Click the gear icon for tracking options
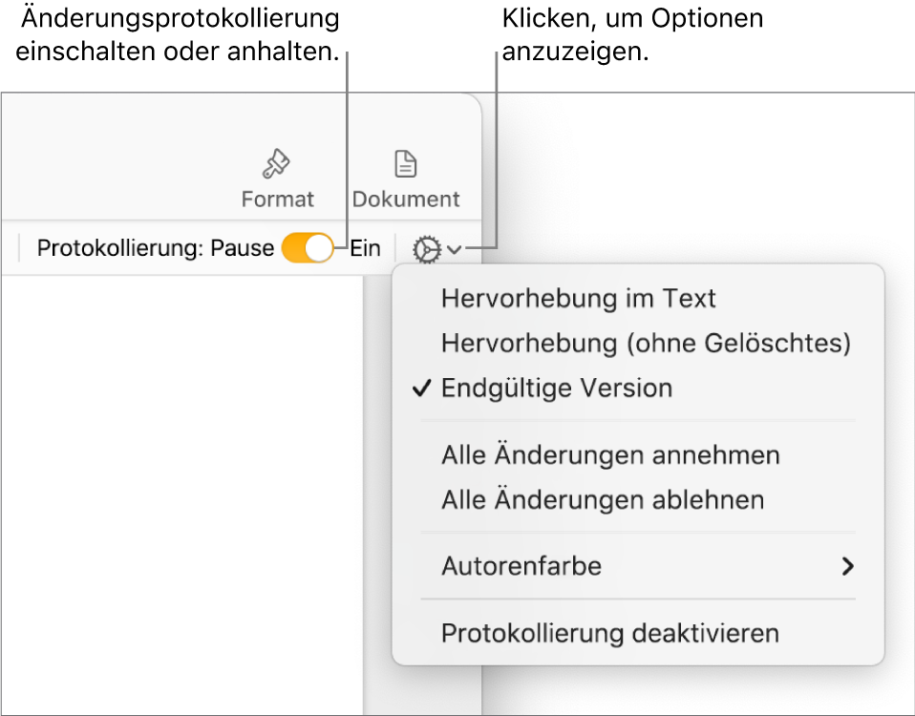915x716 pixels. point(426,250)
